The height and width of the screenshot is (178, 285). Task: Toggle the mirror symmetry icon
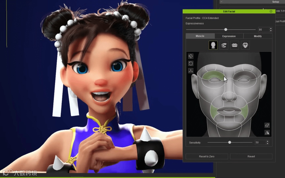point(267,133)
